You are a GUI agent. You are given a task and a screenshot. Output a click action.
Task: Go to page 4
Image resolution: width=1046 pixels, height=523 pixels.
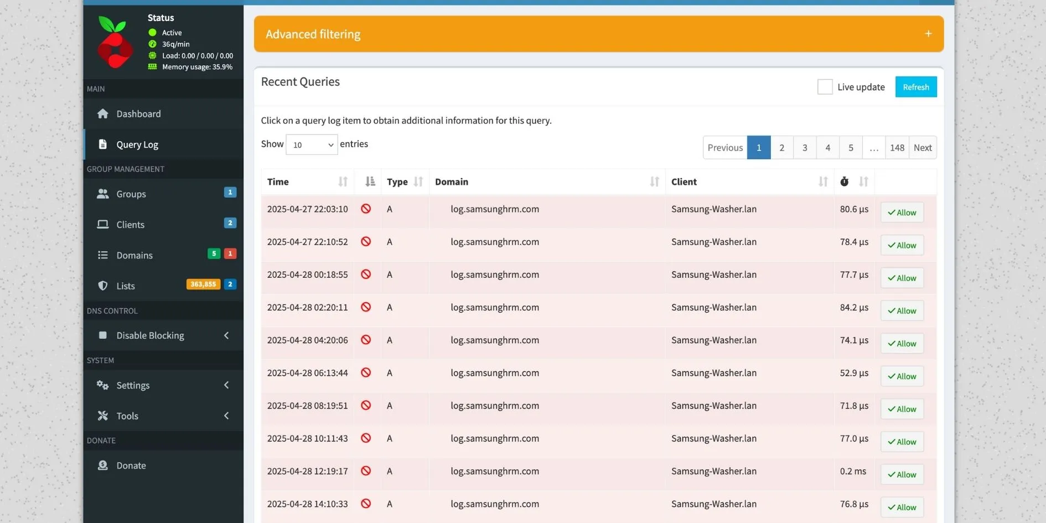pyautogui.click(x=828, y=148)
